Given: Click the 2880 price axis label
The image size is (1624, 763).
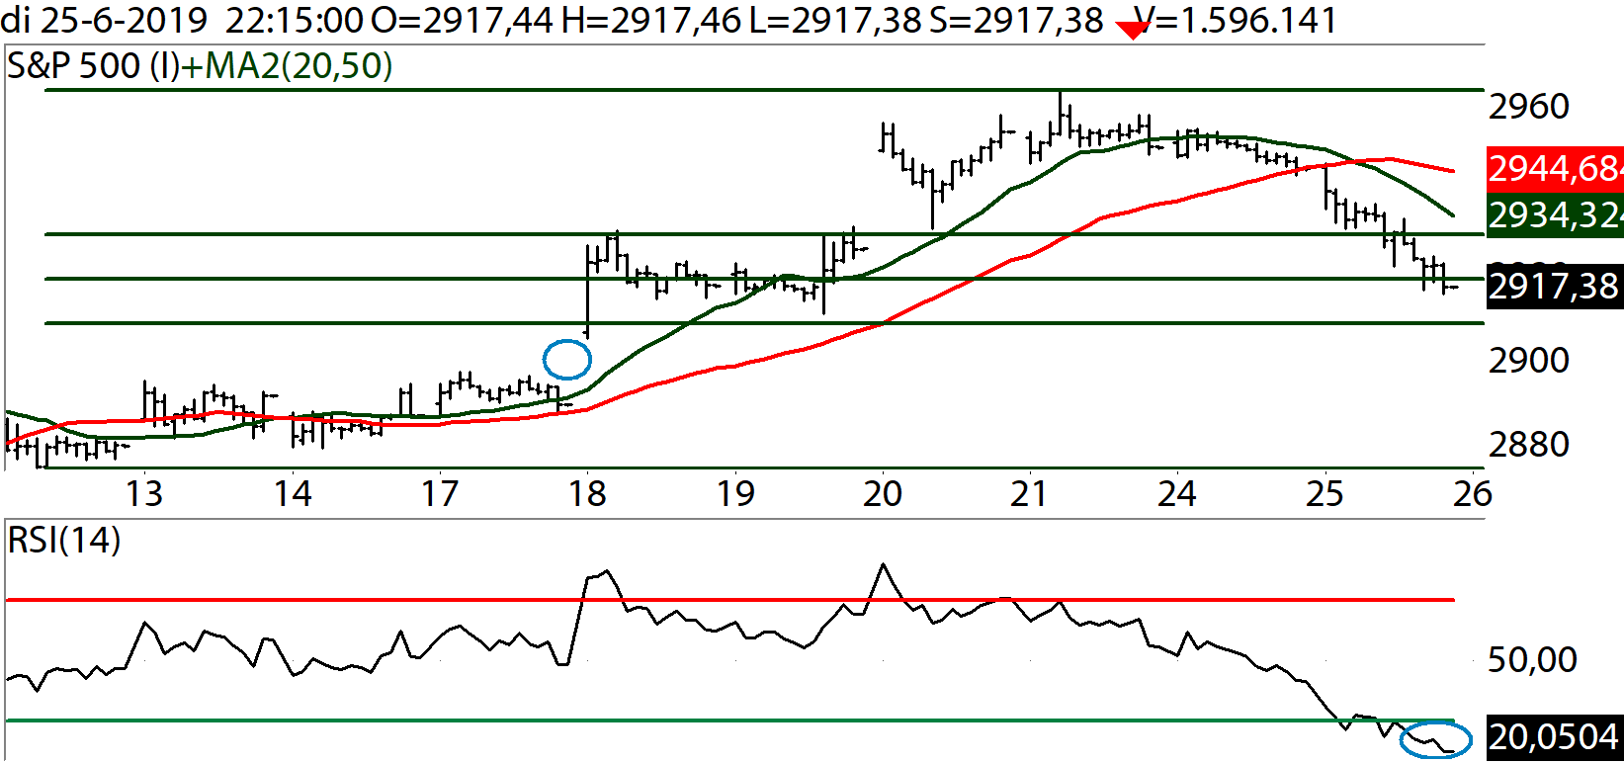Looking at the screenshot, I should click(x=1529, y=444).
